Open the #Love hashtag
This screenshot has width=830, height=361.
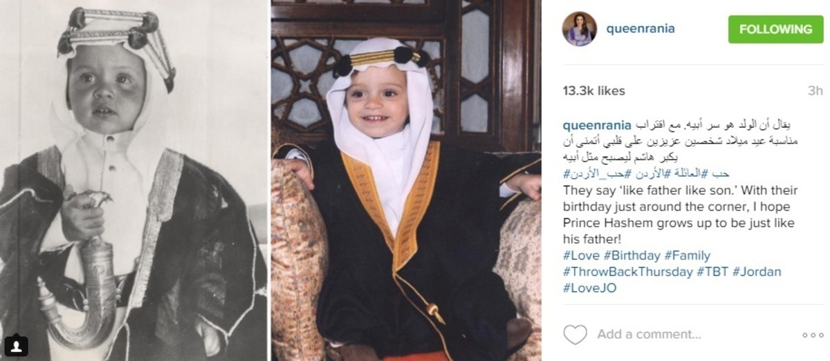(582, 255)
